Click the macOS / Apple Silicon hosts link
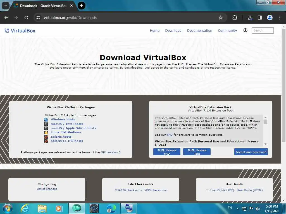This screenshot has width=286, height=214. (x=73, y=128)
